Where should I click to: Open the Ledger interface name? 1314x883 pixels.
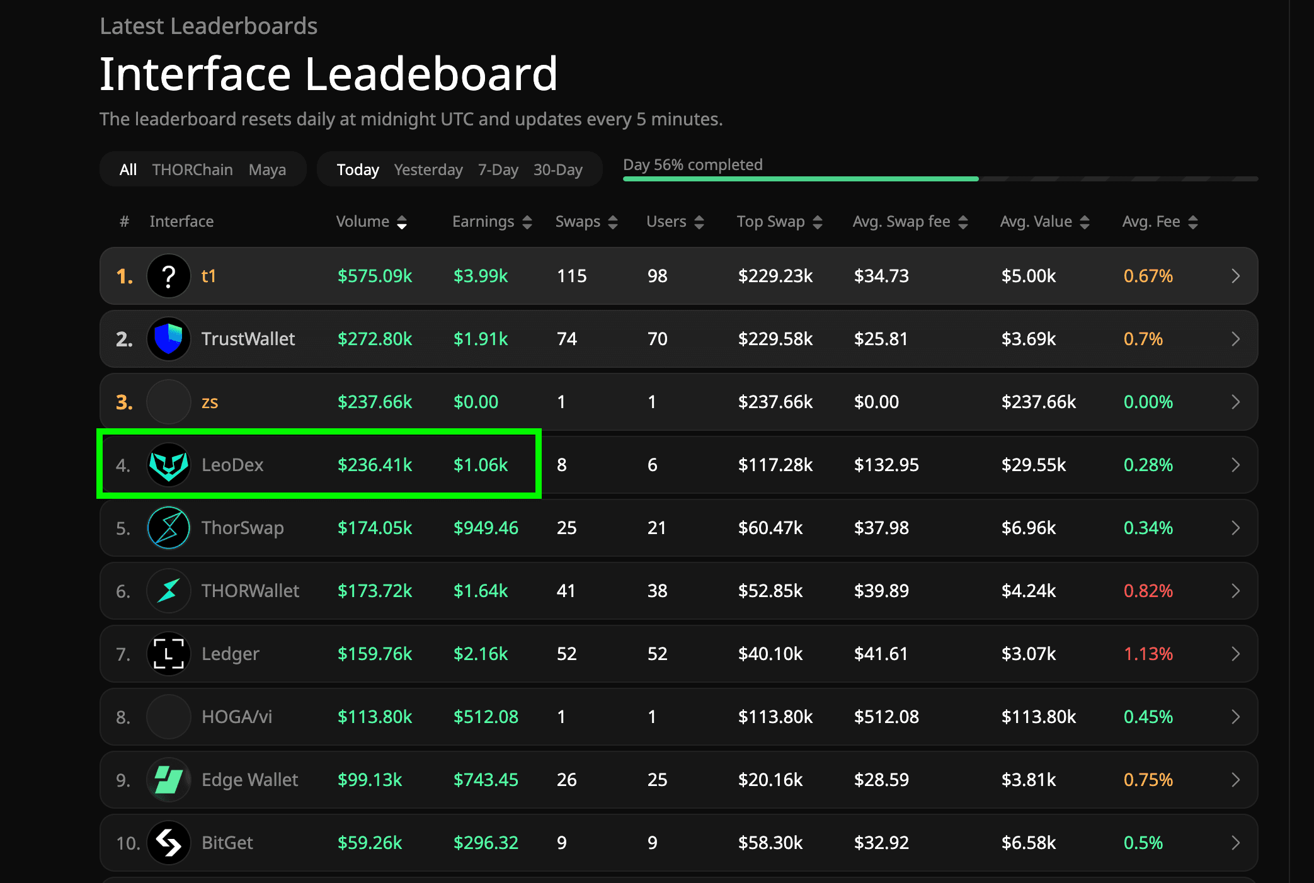(230, 654)
